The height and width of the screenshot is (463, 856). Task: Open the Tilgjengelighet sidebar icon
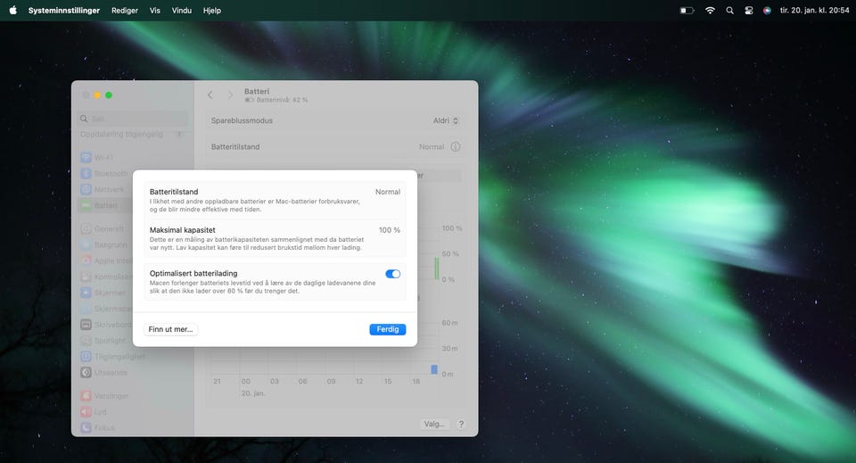pyautogui.click(x=86, y=357)
